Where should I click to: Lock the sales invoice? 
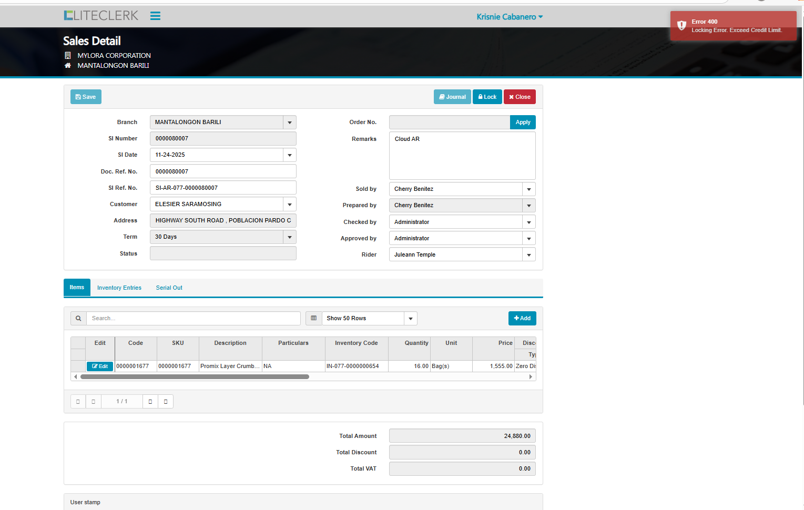487,97
